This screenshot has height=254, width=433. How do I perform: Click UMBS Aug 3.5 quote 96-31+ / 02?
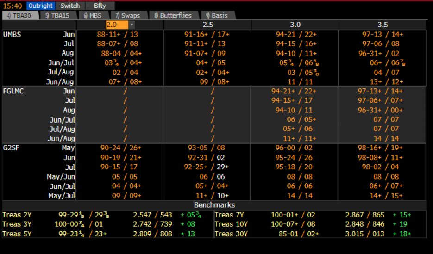point(379,53)
